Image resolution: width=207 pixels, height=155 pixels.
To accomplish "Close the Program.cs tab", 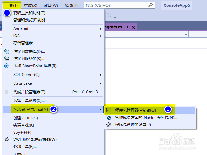I will 133,27.
